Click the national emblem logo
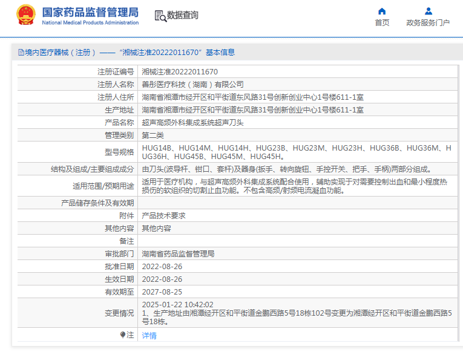Image resolution: width=463 pixels, height=352 pixels. click(26, 15)
